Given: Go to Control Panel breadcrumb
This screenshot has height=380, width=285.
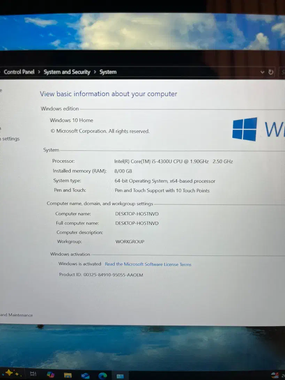Looking at the screenshot, I should click(19, 72).
